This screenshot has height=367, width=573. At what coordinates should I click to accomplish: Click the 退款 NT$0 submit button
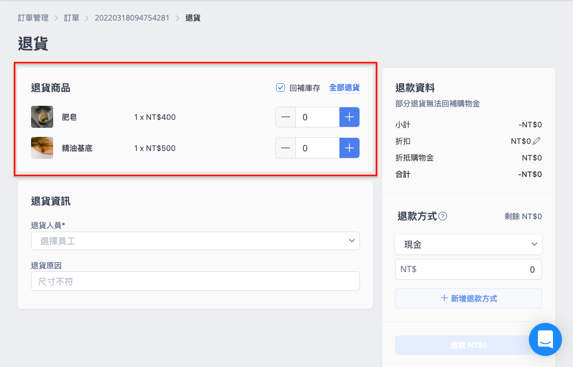[x=468, y=345]
